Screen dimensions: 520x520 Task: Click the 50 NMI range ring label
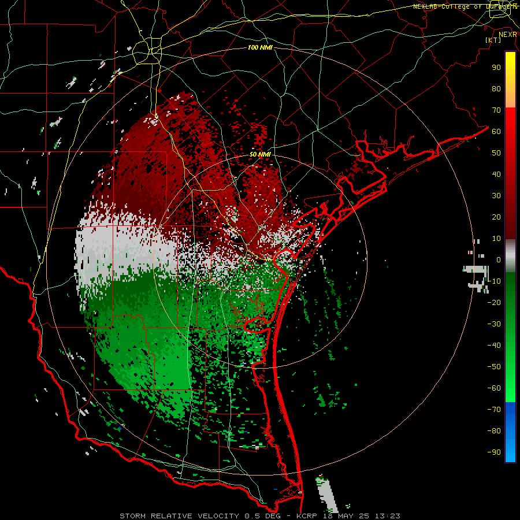[260, 154]
